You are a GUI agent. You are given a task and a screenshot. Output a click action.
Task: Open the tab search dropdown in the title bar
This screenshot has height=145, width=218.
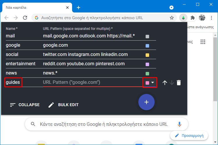[171, 8]
